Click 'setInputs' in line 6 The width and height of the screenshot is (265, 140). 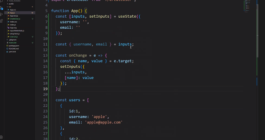99,17
